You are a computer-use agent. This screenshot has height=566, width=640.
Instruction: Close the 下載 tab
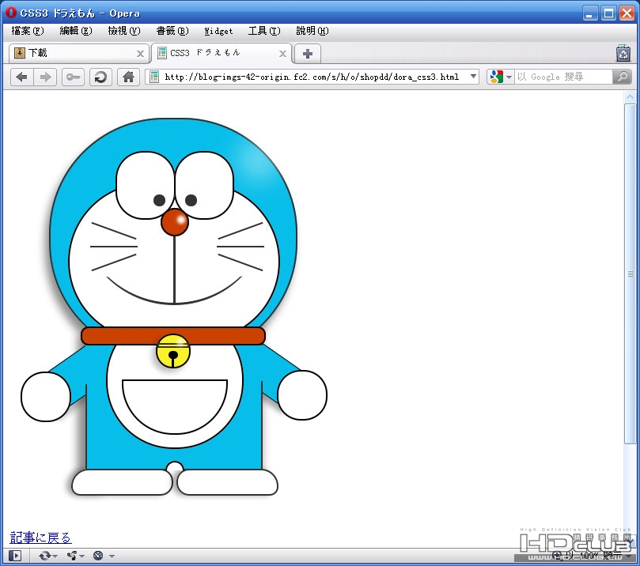140,54
